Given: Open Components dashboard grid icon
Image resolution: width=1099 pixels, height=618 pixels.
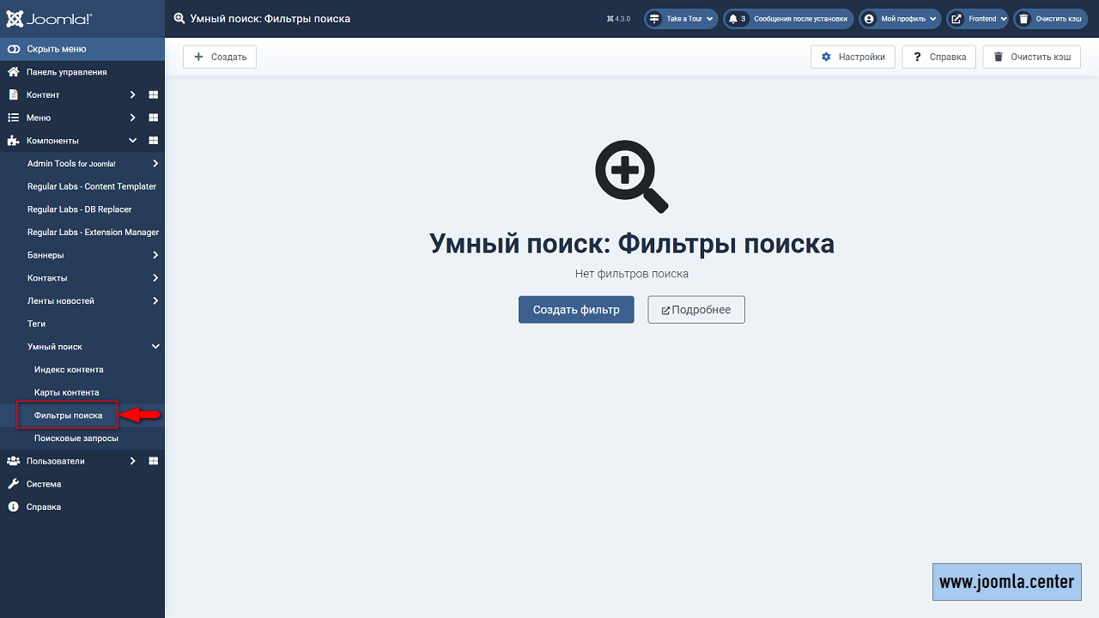Looking at the screenshot, I should [154, 141].
